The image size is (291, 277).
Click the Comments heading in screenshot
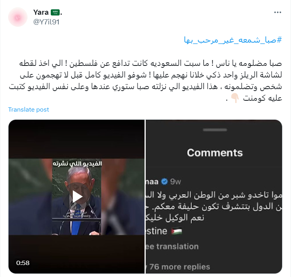[x=215, y=153]
